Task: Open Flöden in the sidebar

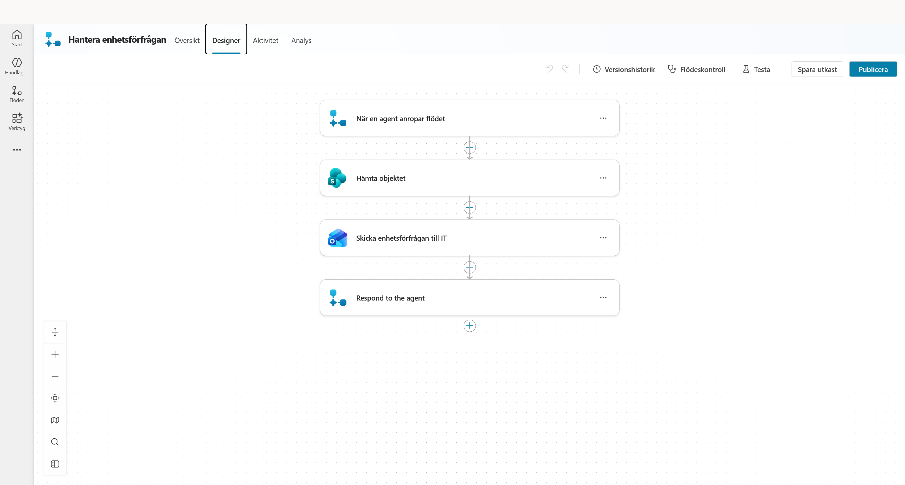Action: click(x=17, y=94)
